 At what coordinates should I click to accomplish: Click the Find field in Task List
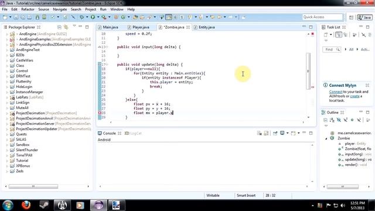coord(332,49)
